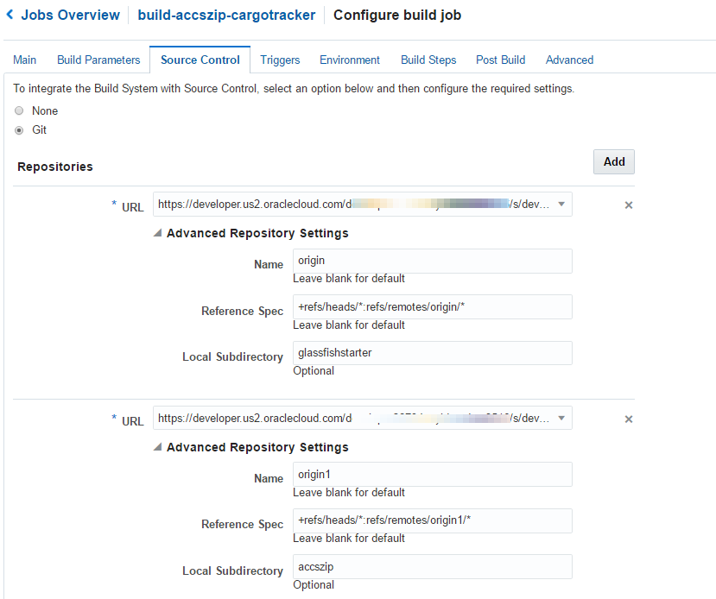The width and height of the screenshot is (716, 599).
Task: Focus the glassfishstarter Local Subdirectory field
Action: click(x=433, y=353)
